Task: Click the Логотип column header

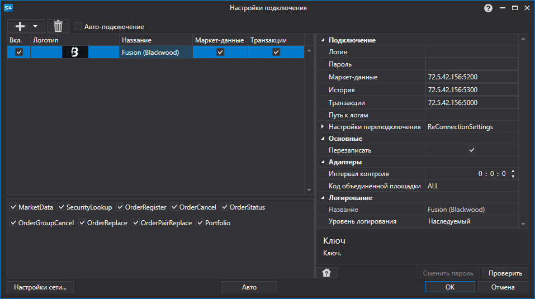Action: point(75,40)
